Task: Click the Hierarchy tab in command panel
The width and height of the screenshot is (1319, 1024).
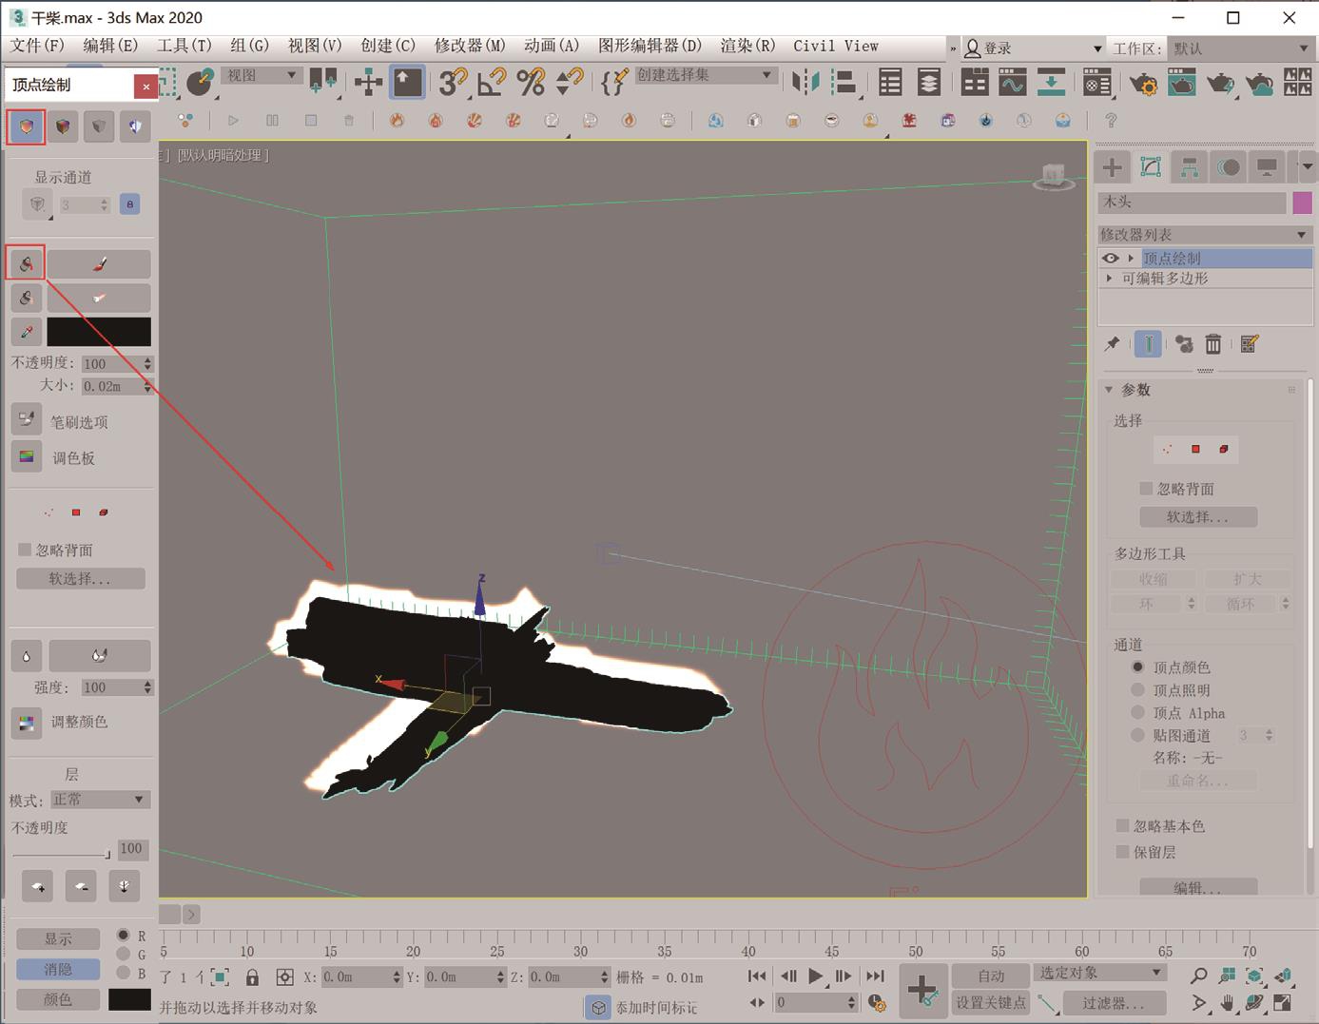Action: point(1189,167)
